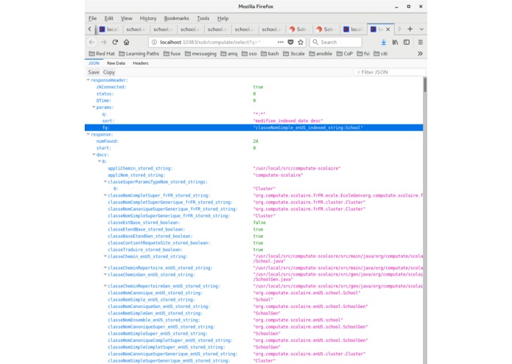Click the Save JSON button
Image resolution: width=512 pixels, height=364 pixels.
pyautogui.click(x=94, y=72)
